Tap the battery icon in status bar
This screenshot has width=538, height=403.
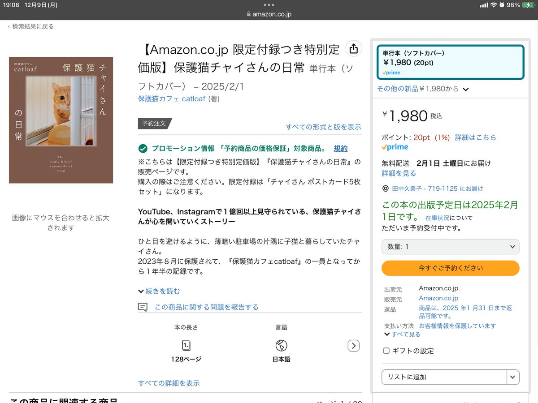(529, 5)
